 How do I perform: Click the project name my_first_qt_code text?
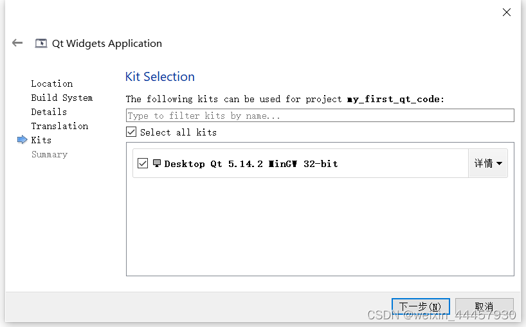point(394,99)
